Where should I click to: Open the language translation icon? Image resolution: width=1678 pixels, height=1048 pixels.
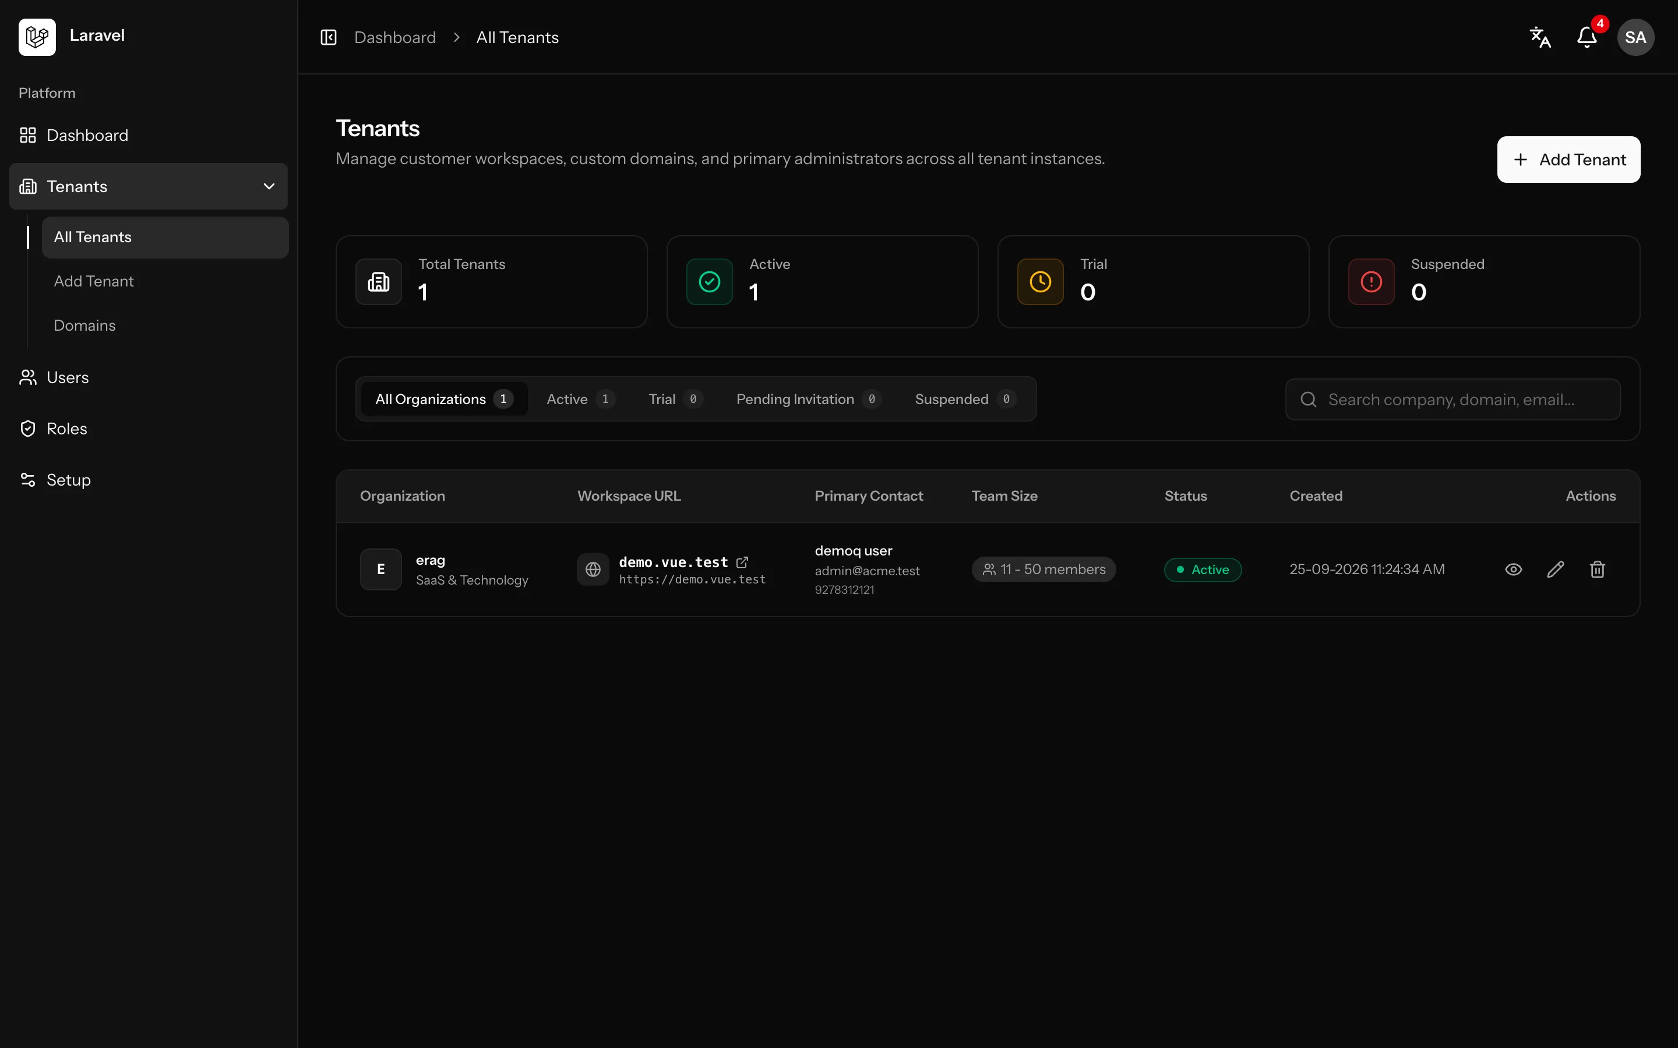pos(1540,37)
